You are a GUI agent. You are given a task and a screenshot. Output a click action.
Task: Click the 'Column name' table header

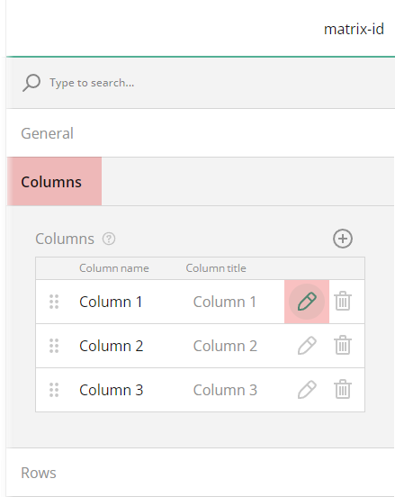click(114, 268)
